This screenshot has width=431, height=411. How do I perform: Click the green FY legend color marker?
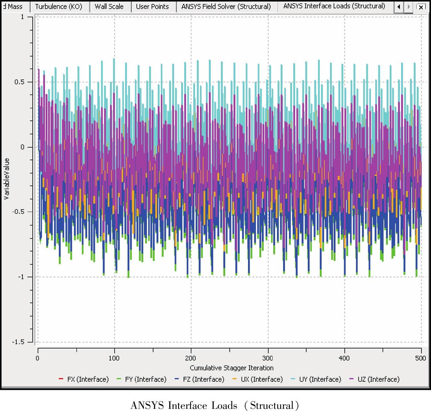coord(119,379)
